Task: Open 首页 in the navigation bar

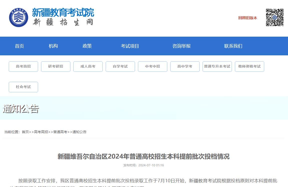Action: (20, 46)
